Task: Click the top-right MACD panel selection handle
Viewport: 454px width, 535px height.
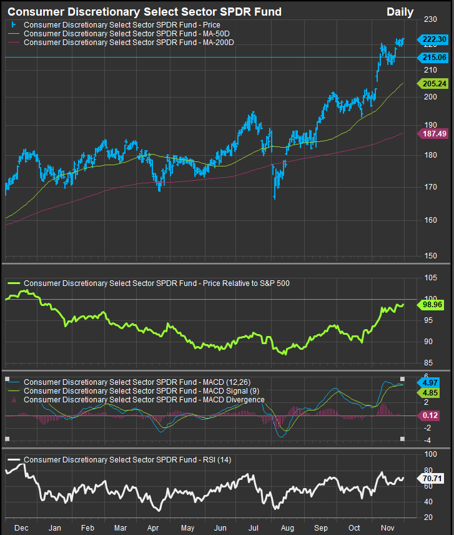Action: [x=402, y=379]
